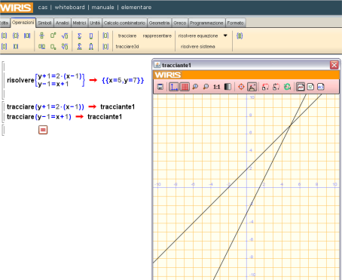342x280 pixels.
Task: Open the Operazioni tab
Action: coord(23,23)
